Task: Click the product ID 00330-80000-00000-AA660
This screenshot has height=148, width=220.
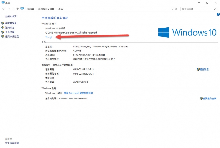Action: pyautogui.click(x=72, y=98)
